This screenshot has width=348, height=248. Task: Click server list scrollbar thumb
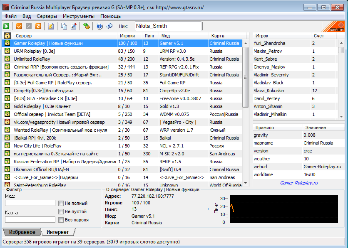click(x=246, y=77)
